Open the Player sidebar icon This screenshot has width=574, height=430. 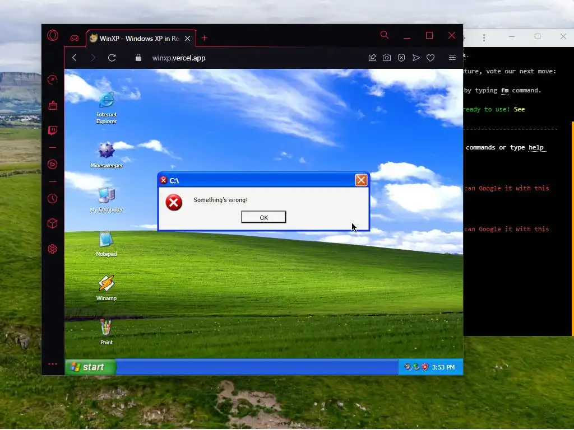click(x=53, y=165)
